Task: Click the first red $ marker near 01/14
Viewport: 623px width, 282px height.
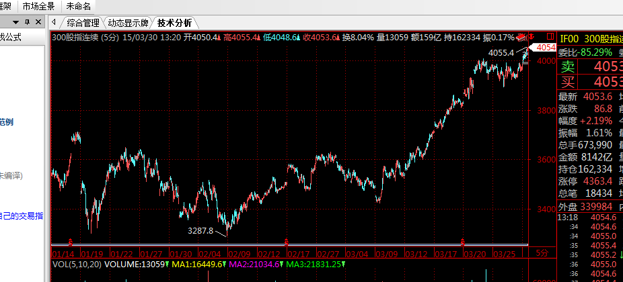Action: pyautogui.click(x=71, y=241)
